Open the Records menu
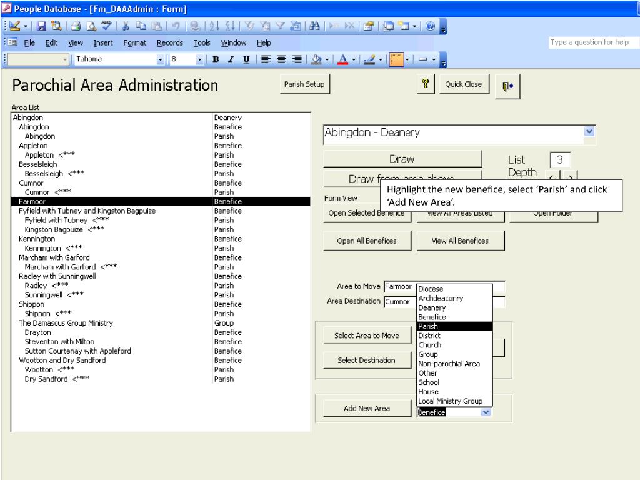 pos(170,43)
